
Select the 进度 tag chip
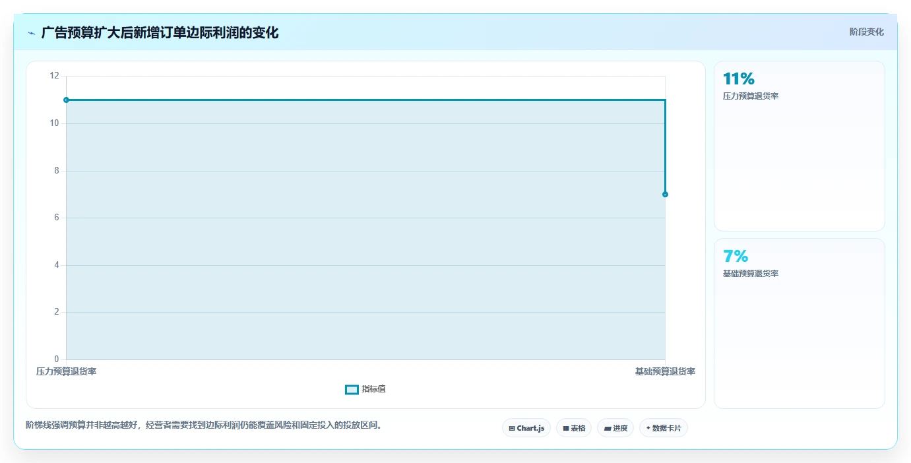[x=615, y=428]
